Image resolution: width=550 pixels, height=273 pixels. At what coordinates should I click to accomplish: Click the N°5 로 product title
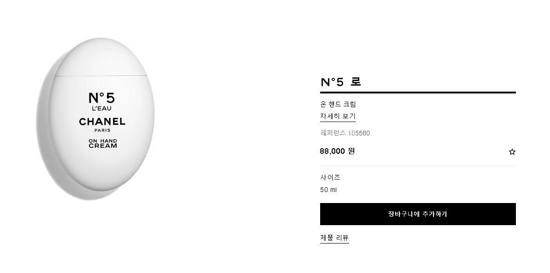[x=341, y=82]
